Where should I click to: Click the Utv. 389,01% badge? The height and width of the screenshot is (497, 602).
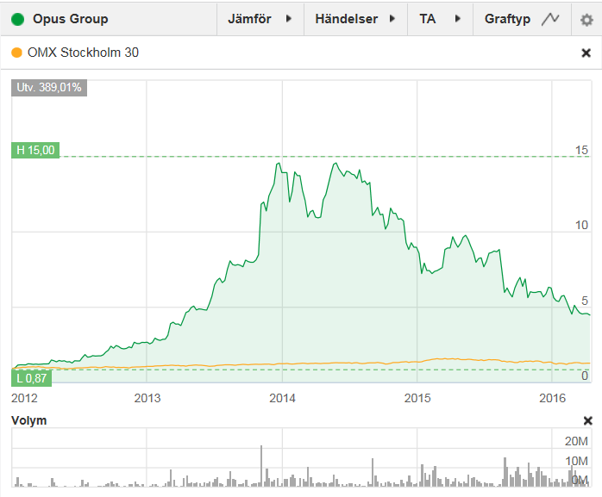pyautogui.click(x=49, y=88)
